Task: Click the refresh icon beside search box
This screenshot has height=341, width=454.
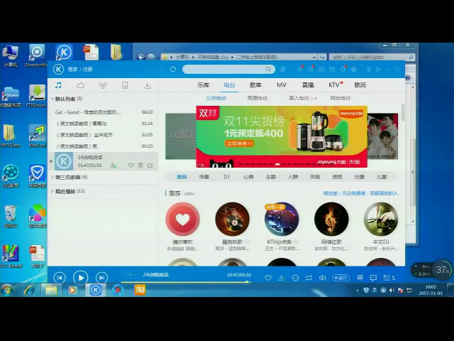Action: click(173, 70)
